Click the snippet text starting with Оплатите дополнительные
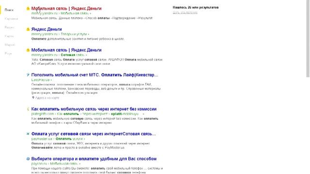This screenshot has width=310, height=174. coord(78,39)
